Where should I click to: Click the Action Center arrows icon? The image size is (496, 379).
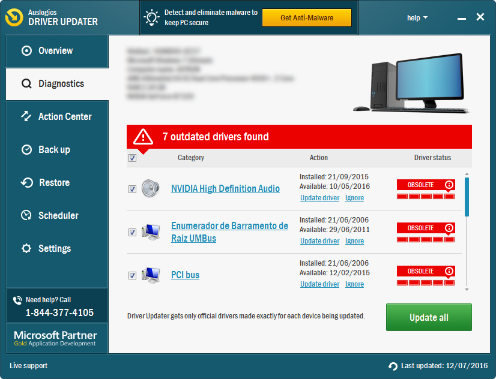pos(26,116)
